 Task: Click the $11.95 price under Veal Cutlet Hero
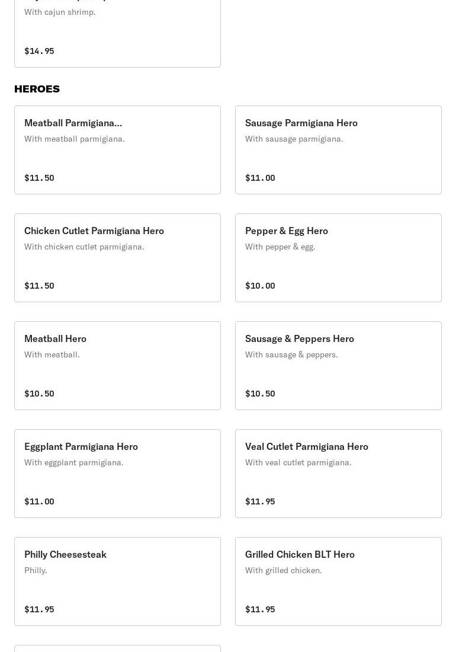260,501
